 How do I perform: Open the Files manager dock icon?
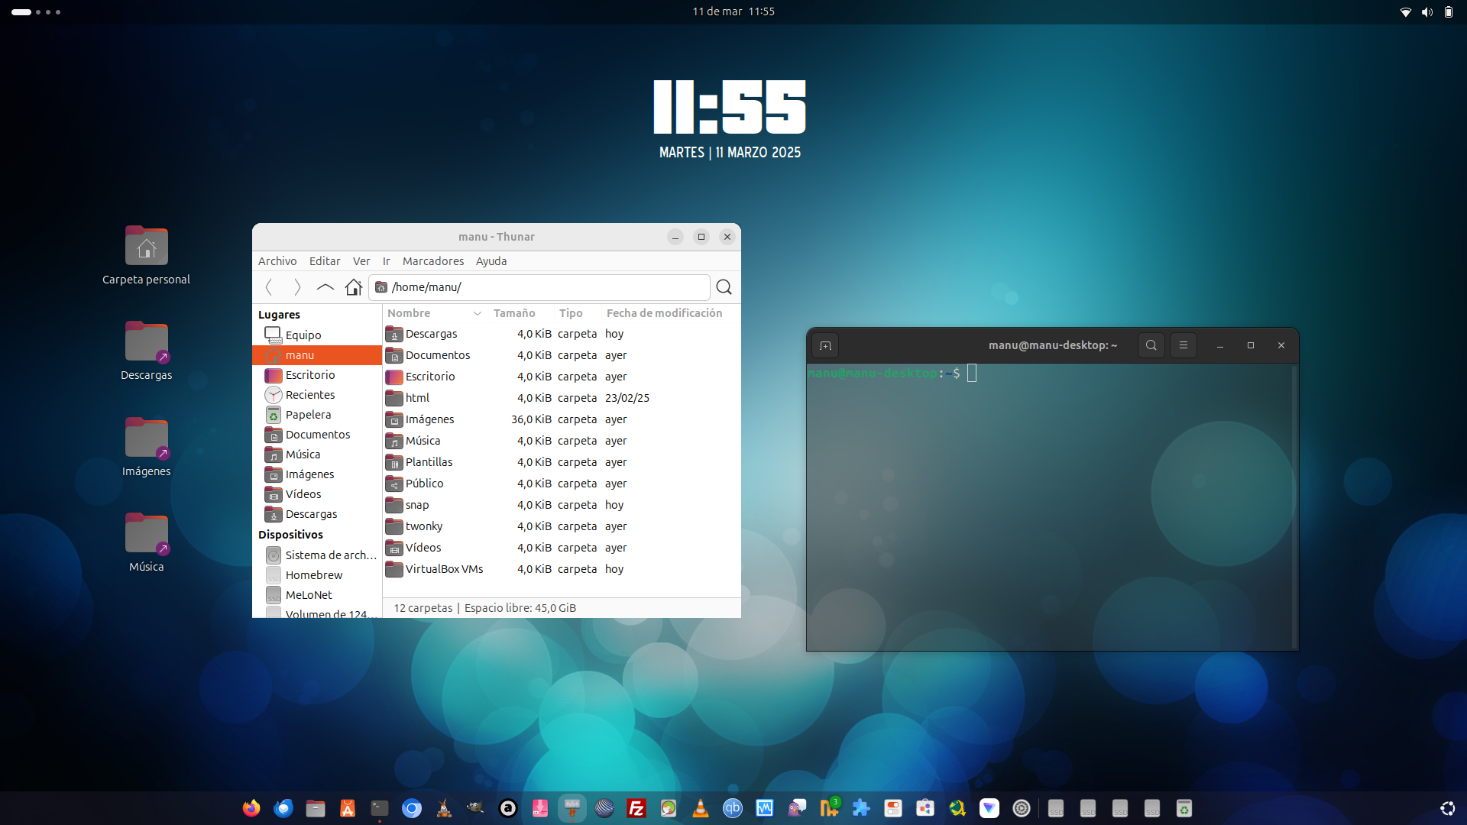[x=316, y=808]
